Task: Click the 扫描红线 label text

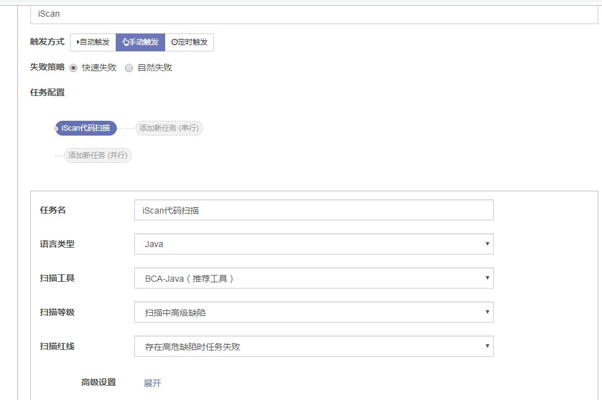Action: pyautogui.click(x=57, y=346)
